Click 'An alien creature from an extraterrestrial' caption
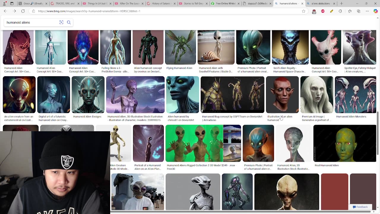Viewport: 380px width, 214px height. pyautogui.click(x=19, y=118)
